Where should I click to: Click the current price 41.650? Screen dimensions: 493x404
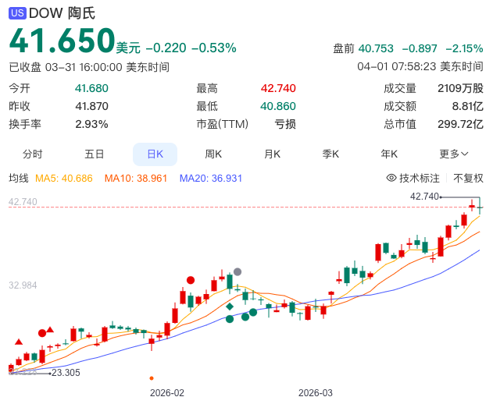[63, 41]
